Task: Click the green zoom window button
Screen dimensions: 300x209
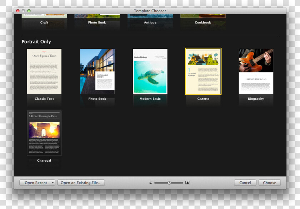Action: [29, 11]
